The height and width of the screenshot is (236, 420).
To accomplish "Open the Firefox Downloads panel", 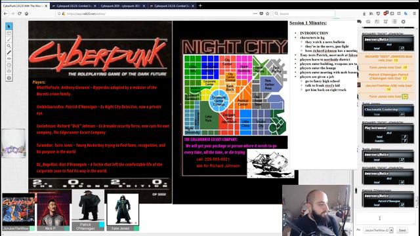I will point(364,14).
